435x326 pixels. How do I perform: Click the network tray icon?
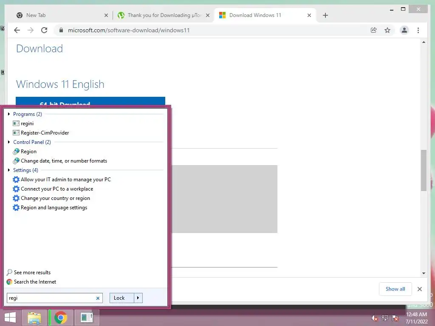tap(385, 318)
